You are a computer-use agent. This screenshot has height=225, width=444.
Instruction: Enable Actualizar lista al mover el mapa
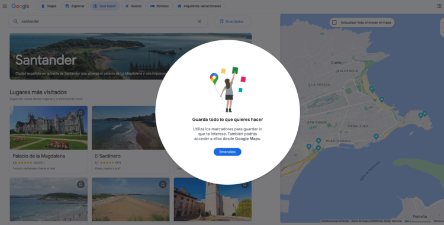[334, 22]
